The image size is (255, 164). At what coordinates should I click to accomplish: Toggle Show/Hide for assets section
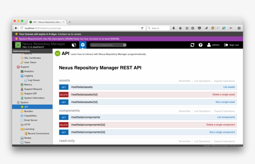(x=184, y=81)
